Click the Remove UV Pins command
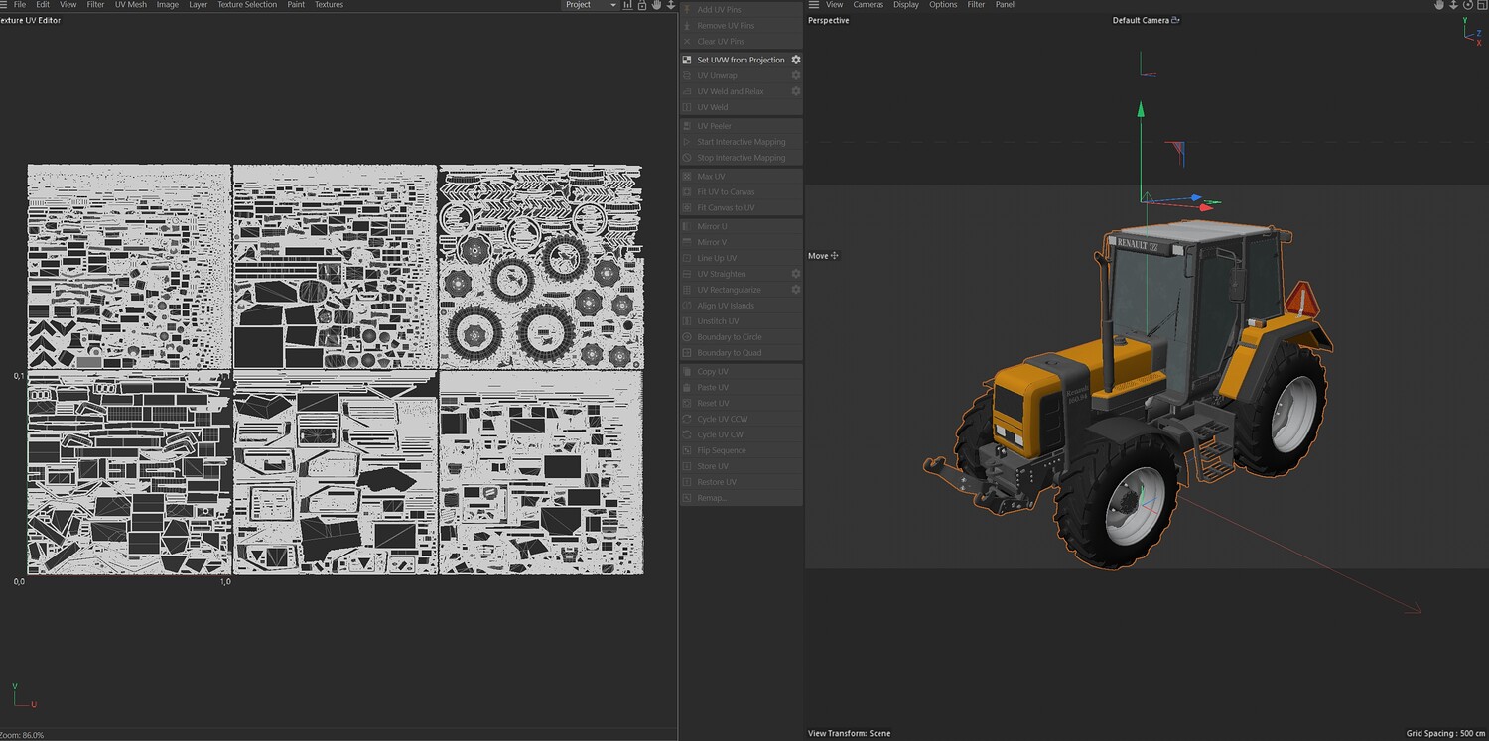 tap(741, 26)
